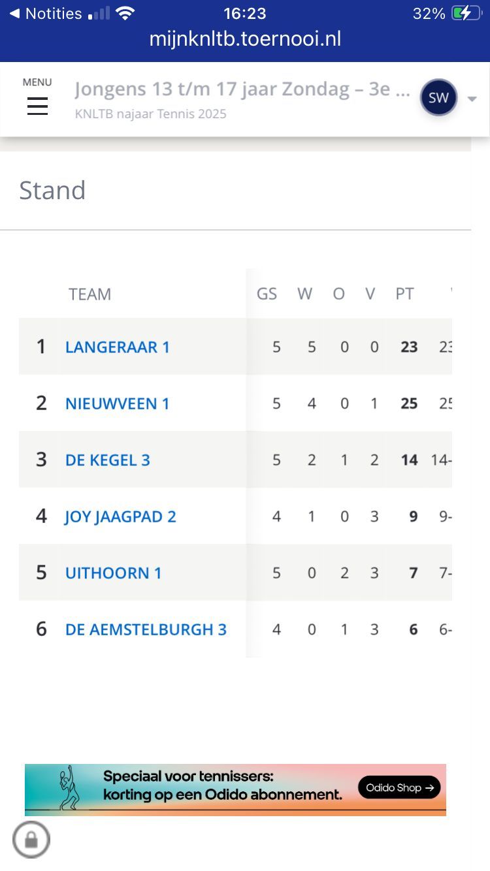This screenshot has width=490, height=871.
Task: Tap the Jongens 13 t/m 17 jaar title
Action: click(x=242, y=89)
